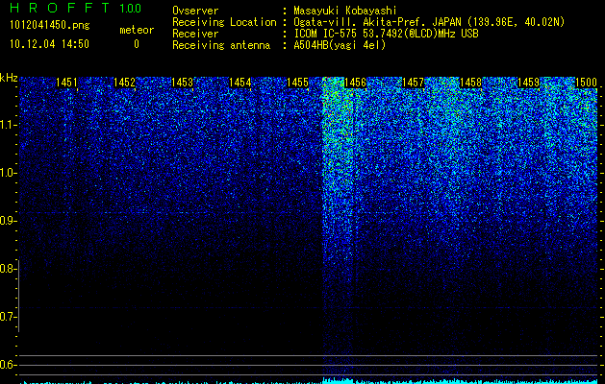Viewport: 605px width, 384px height.
Task: Click the 0.7 kHz axis label
Action: [7, 317]
